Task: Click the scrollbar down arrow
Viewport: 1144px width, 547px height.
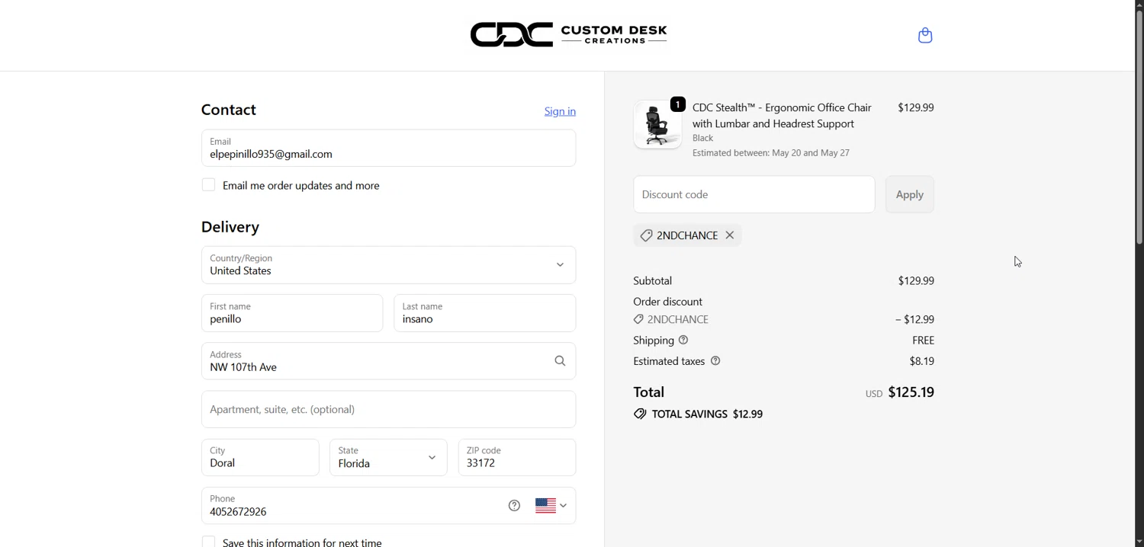Action: coord(1139,542)
